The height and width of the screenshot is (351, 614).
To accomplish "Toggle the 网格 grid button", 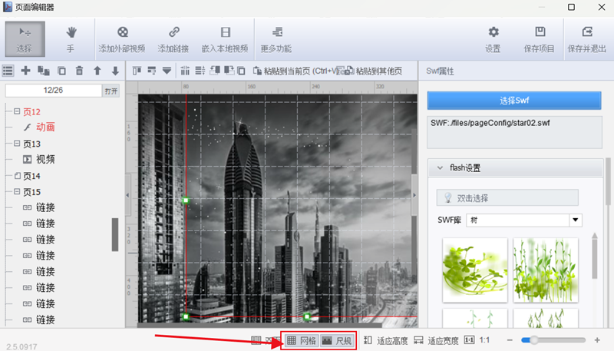I will coord(301,340).
